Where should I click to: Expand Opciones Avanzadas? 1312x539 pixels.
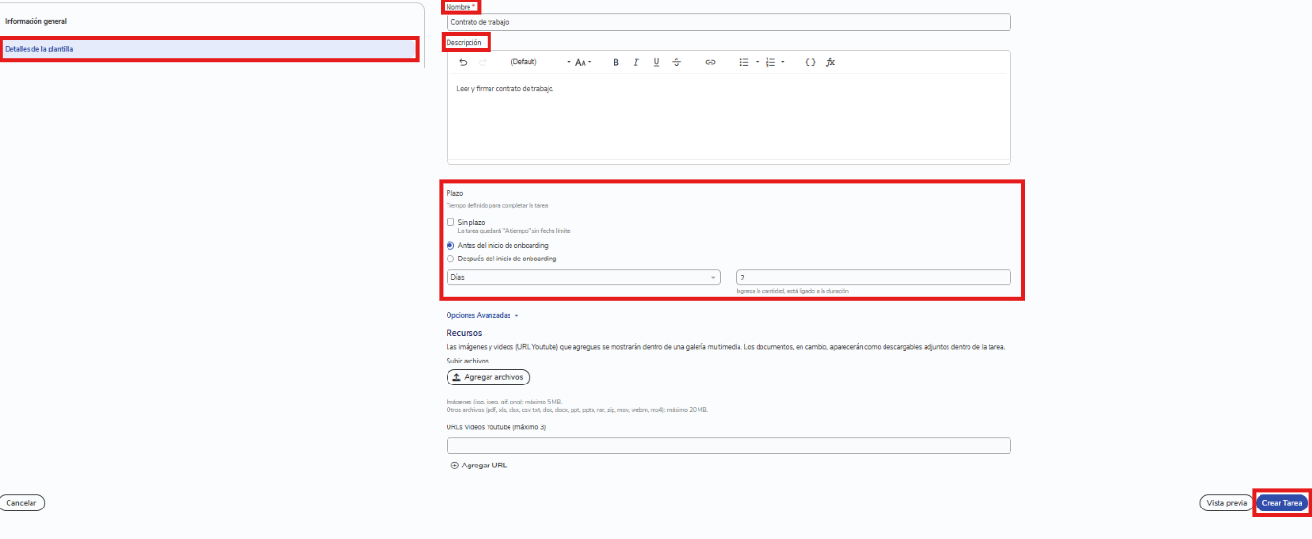pos(482,315)
